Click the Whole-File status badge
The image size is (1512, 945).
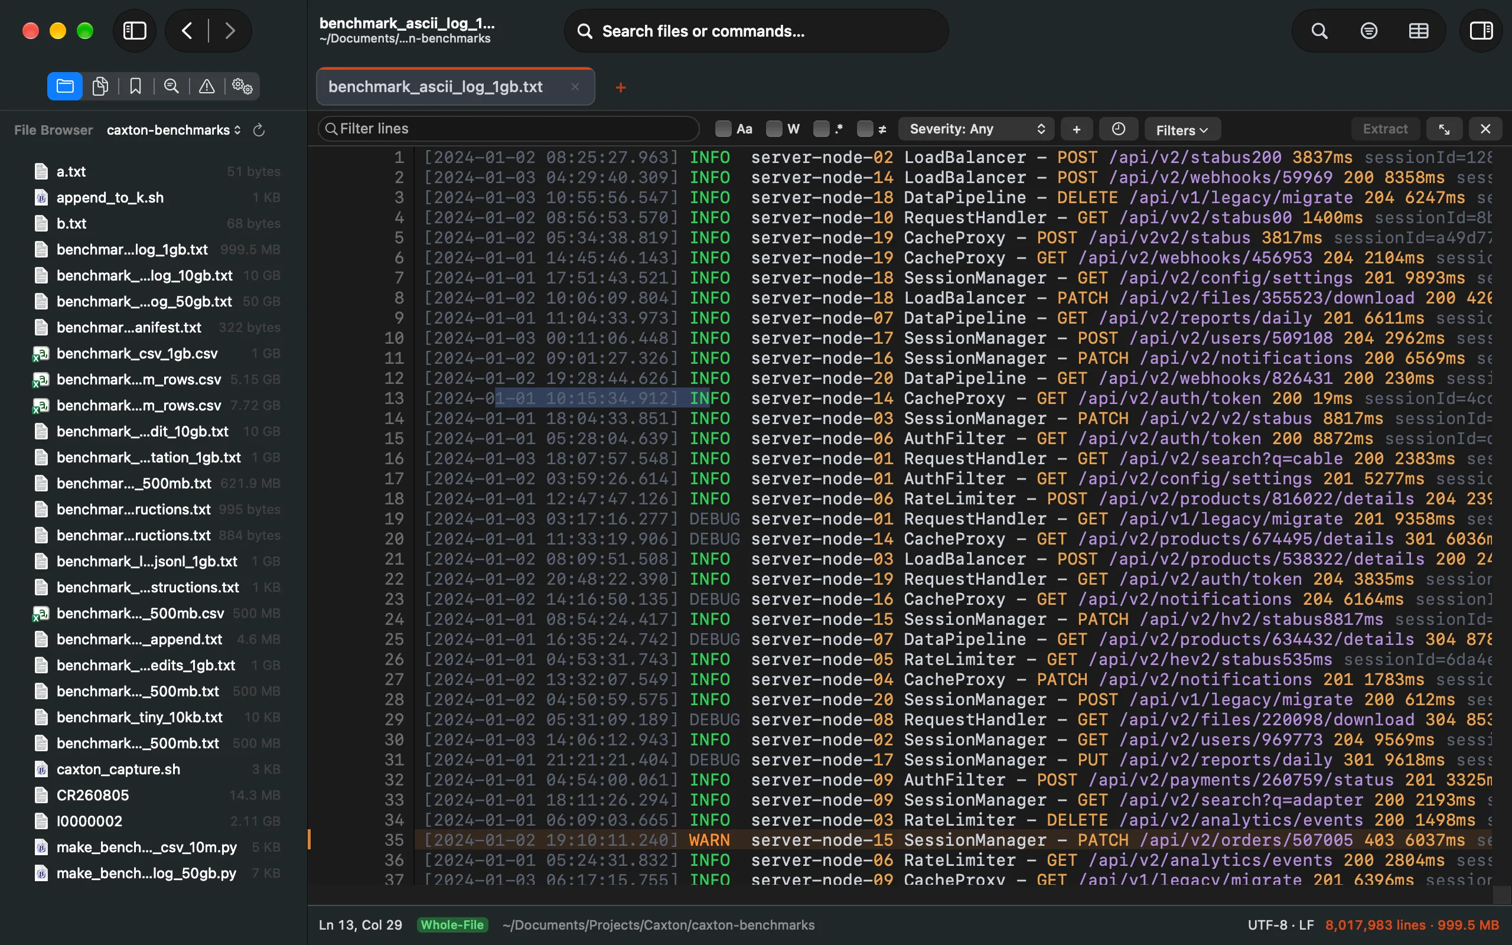452,925
